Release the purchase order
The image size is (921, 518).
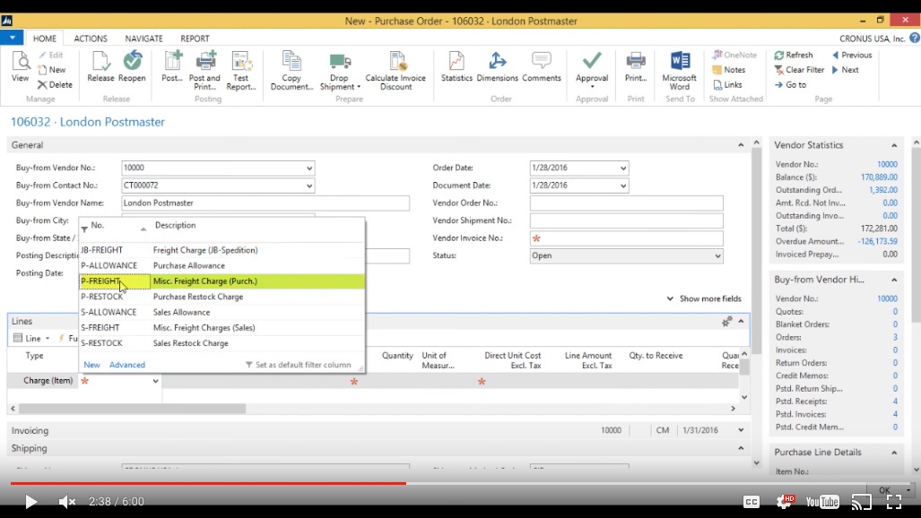coord(100,66)
